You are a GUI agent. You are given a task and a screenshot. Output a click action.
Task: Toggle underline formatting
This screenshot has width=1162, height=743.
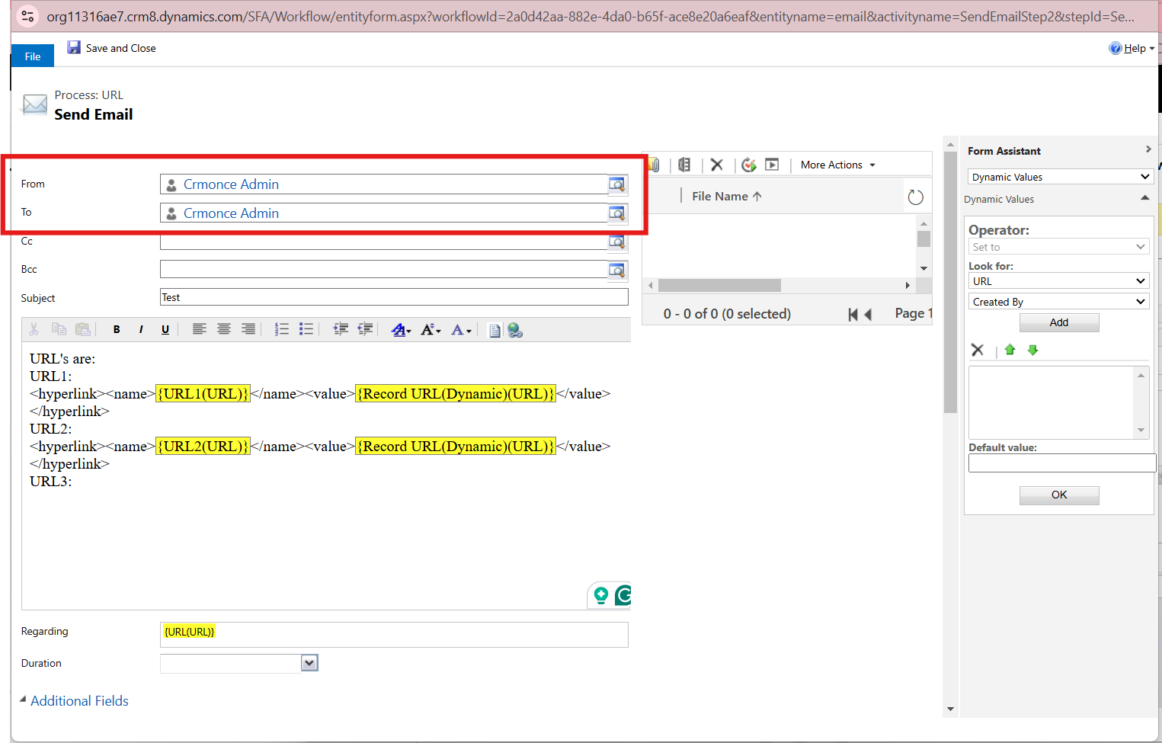(165, 329)
